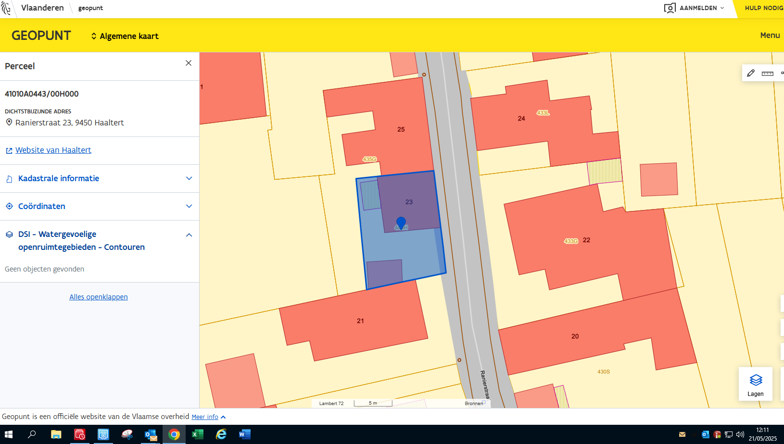This screenshot has width=784, height=444.
Task: Open Website van Haaltert link
Action: [53, 150]
